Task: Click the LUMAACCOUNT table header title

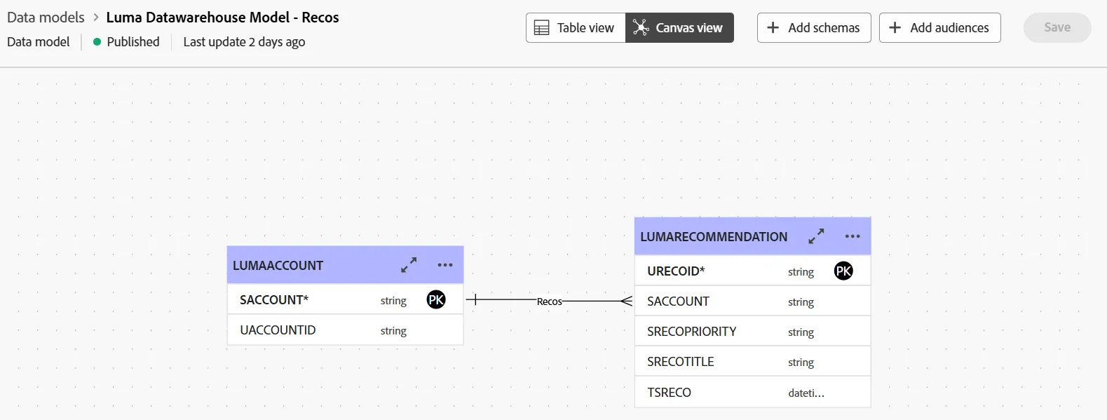Action: pyautogui.click(x=278, y=266)
